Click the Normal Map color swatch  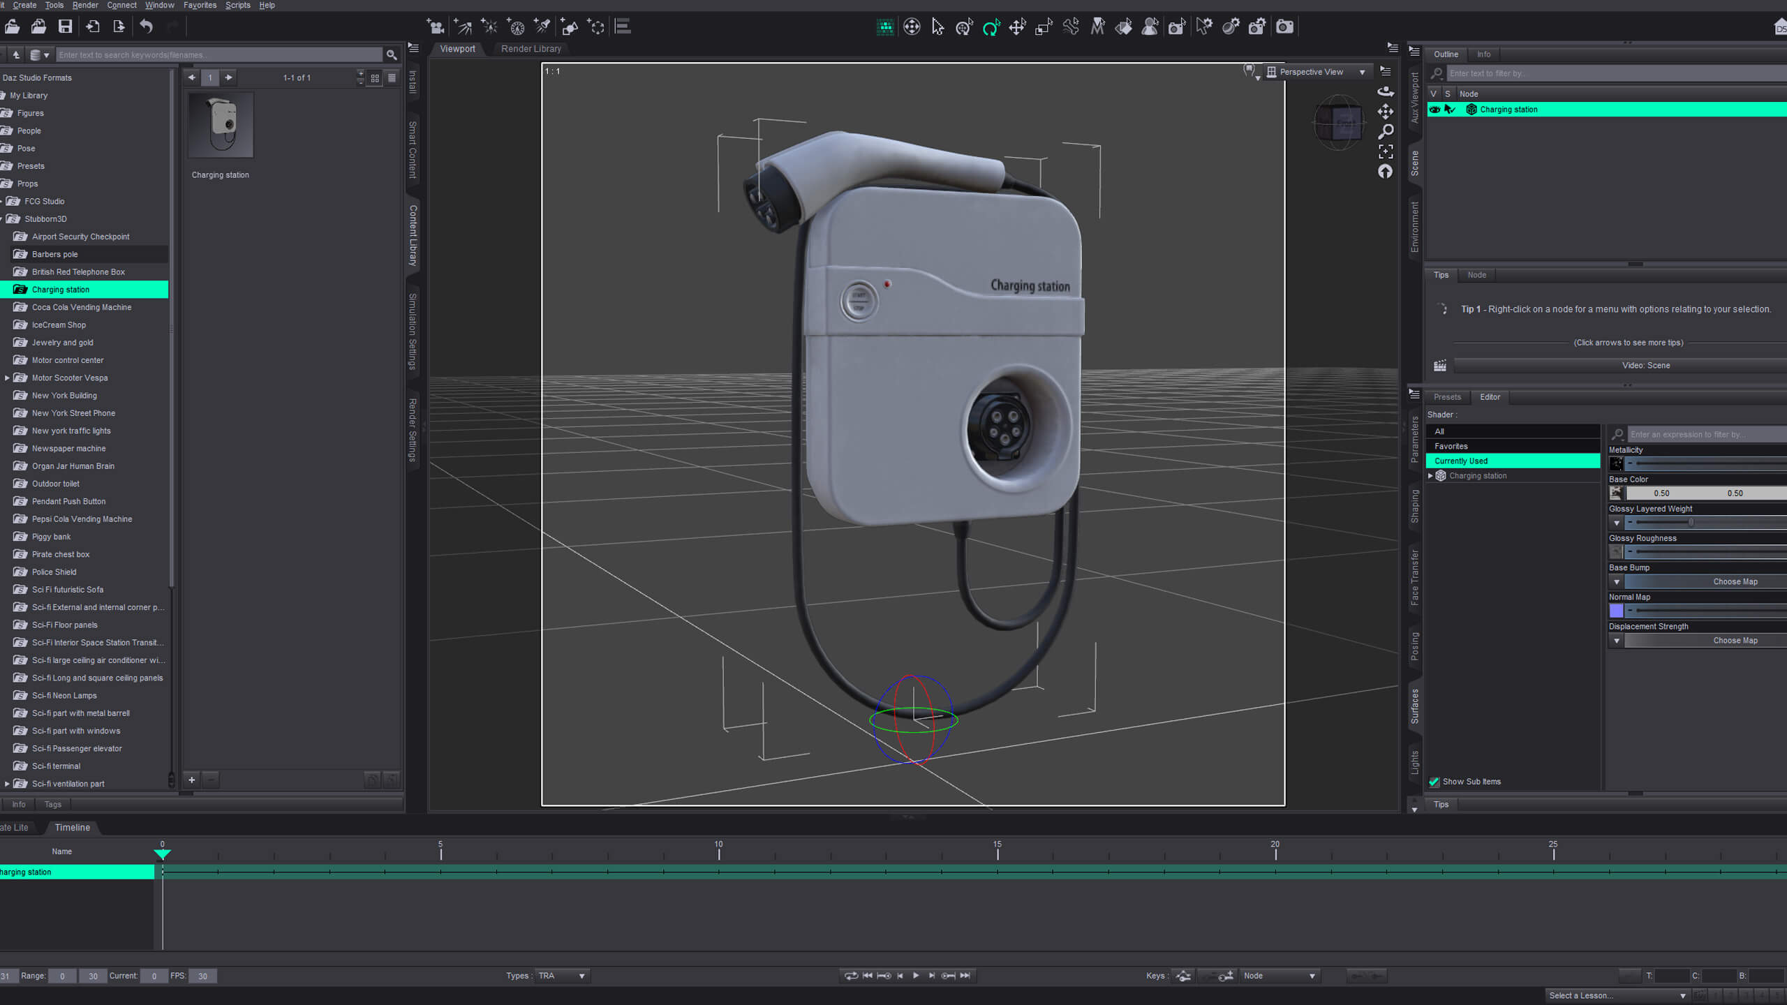(x=1616, y=611)
